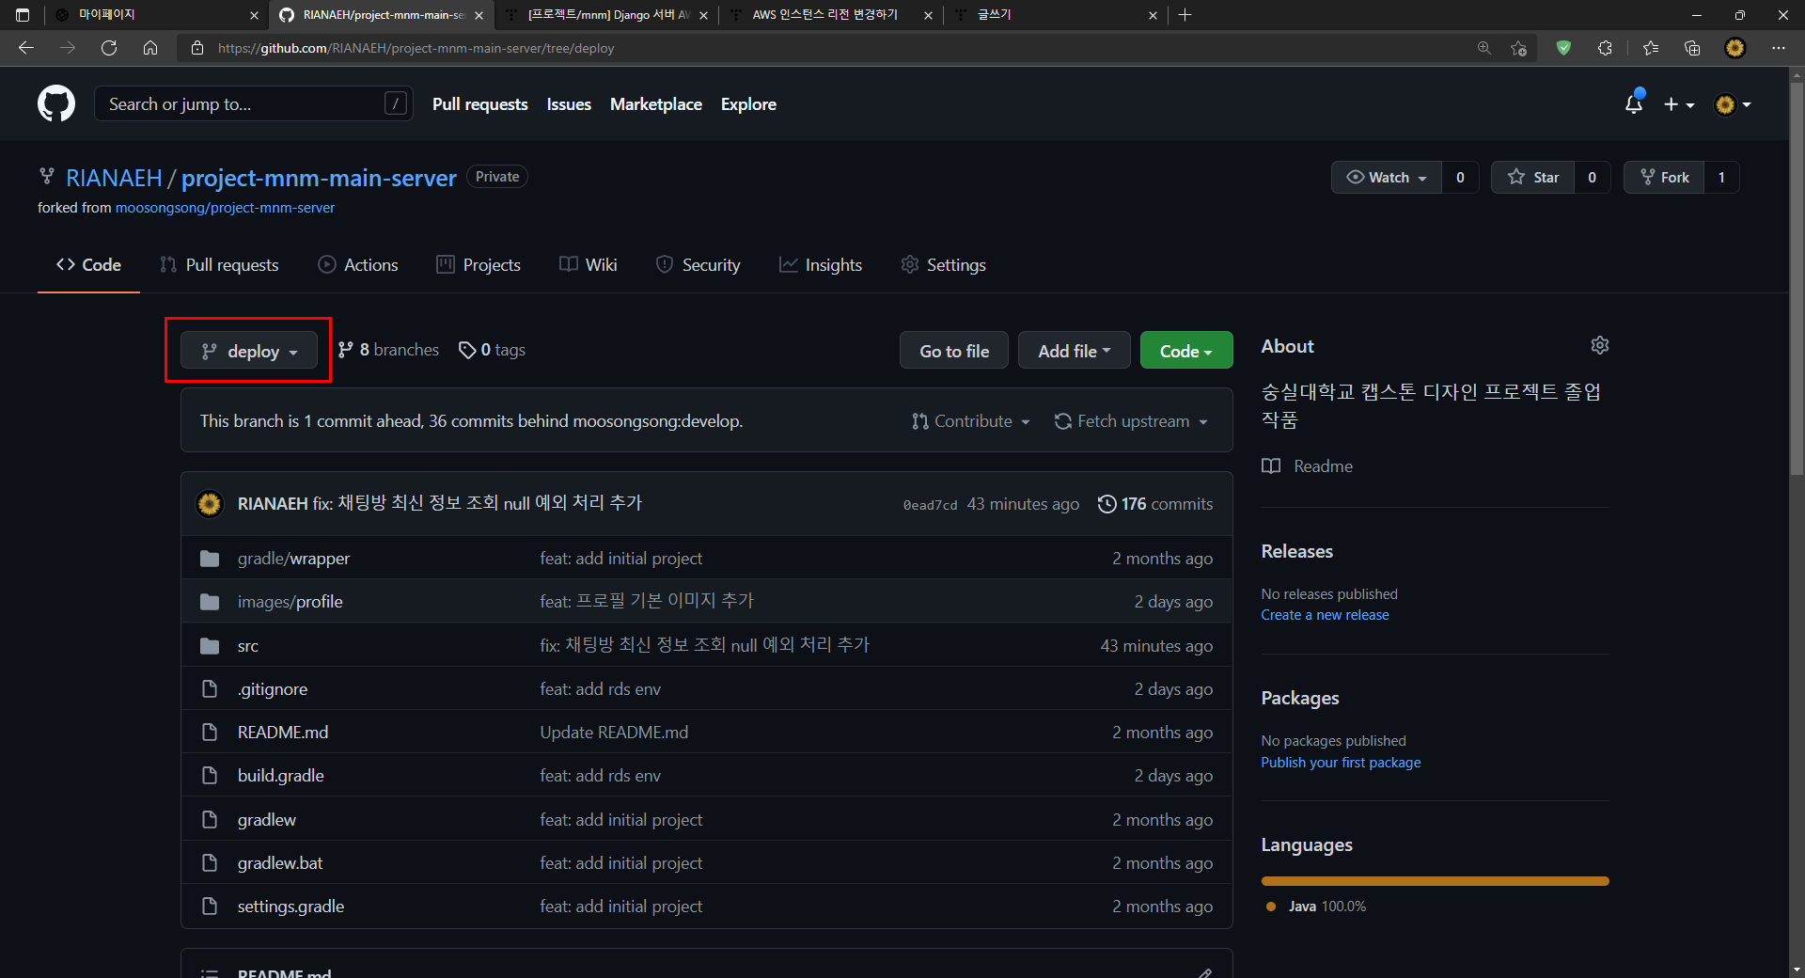
Task: Go to browser home page icon
Action: [x=150, y=48]
